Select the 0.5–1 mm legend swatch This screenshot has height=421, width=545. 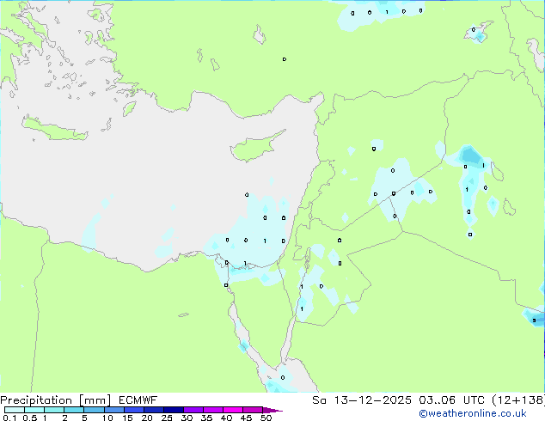tap(34, 410)
